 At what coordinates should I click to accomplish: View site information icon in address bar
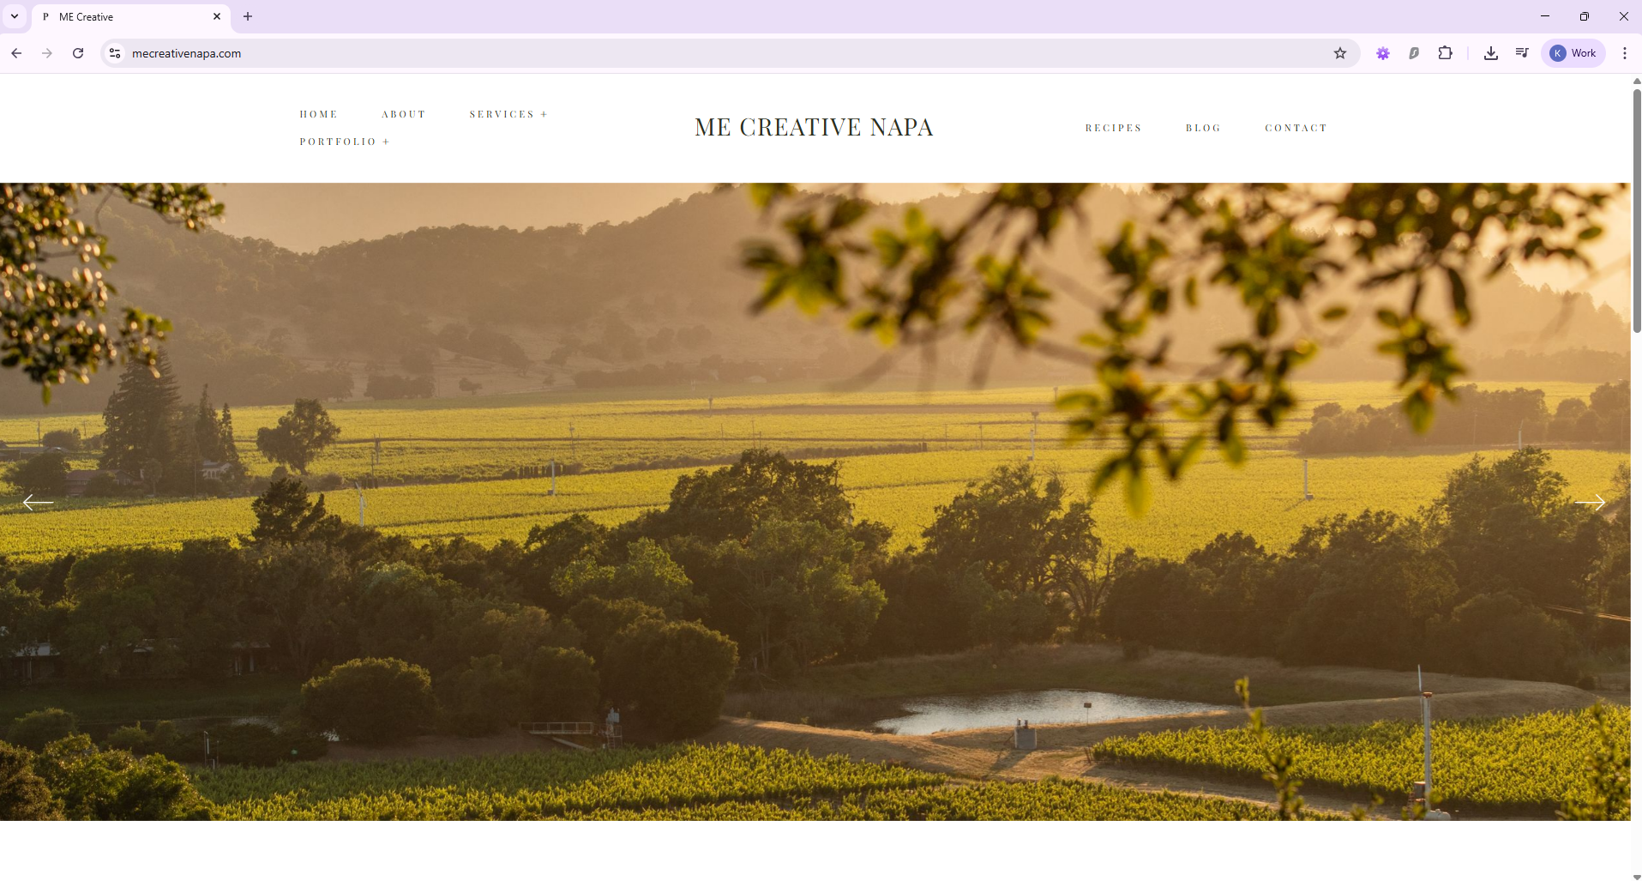115,53
